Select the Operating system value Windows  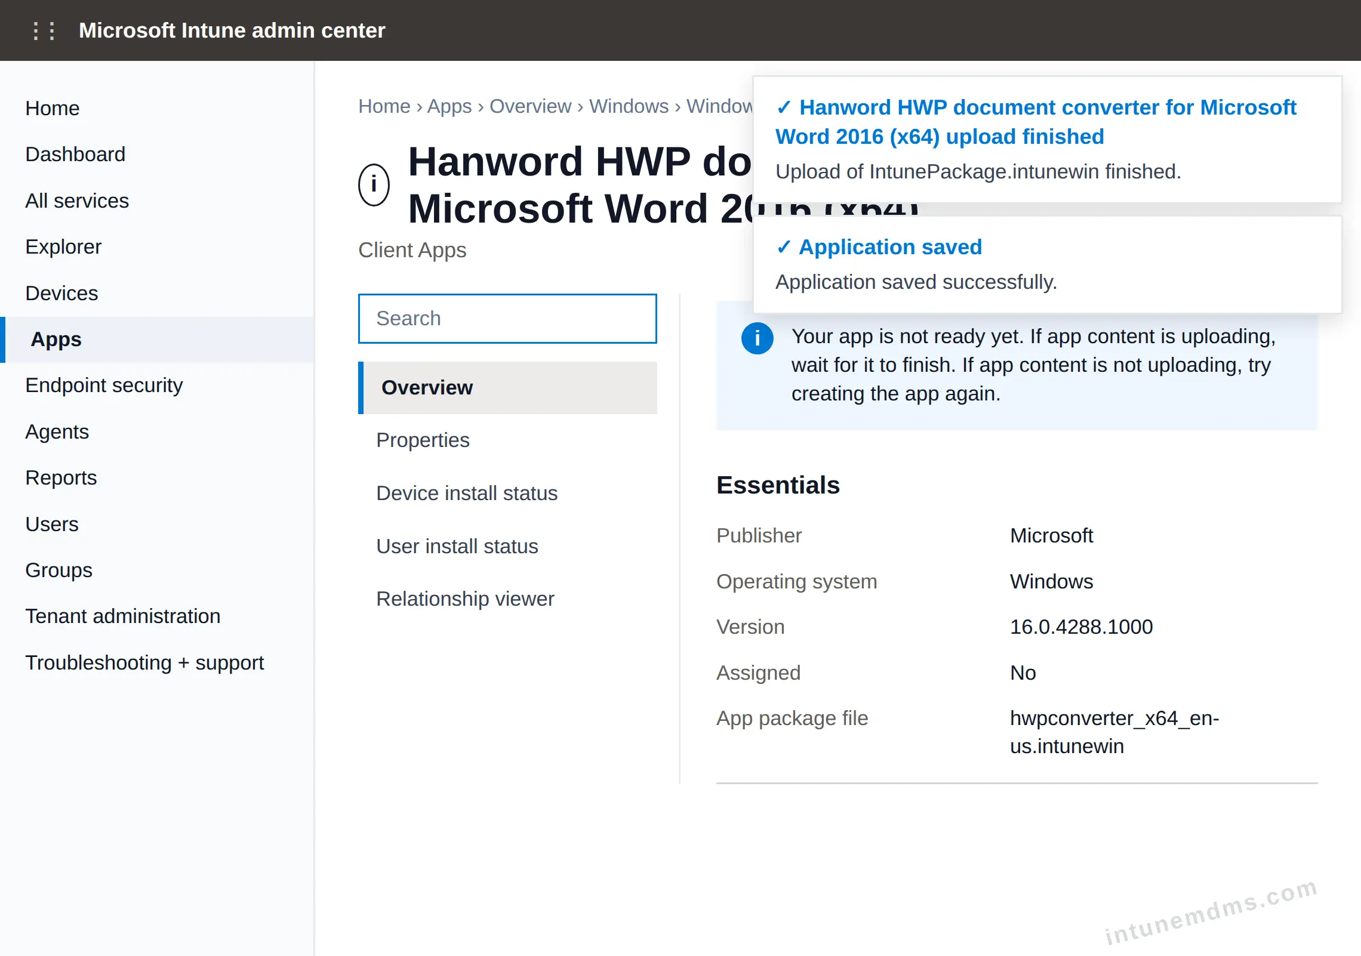click(x=1051, y=582)
